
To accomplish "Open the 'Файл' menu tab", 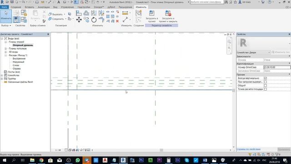I will (x=5, y=7).
